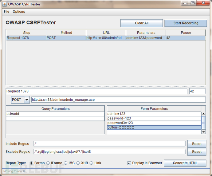Screen dimensions: 212x176
Task: Click the empty row under act=add
Action: click(x=55, y=119)
